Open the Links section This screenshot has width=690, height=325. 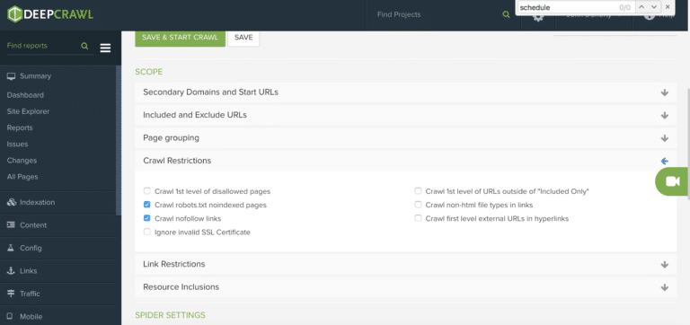28,271
